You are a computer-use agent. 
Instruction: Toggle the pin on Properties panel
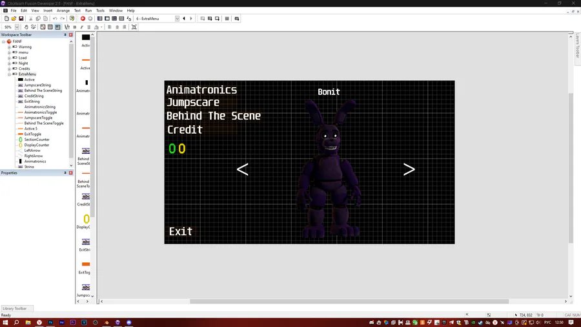(x=65, y=173)
